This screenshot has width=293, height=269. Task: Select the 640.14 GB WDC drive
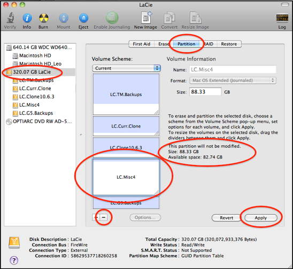(40, 48)
